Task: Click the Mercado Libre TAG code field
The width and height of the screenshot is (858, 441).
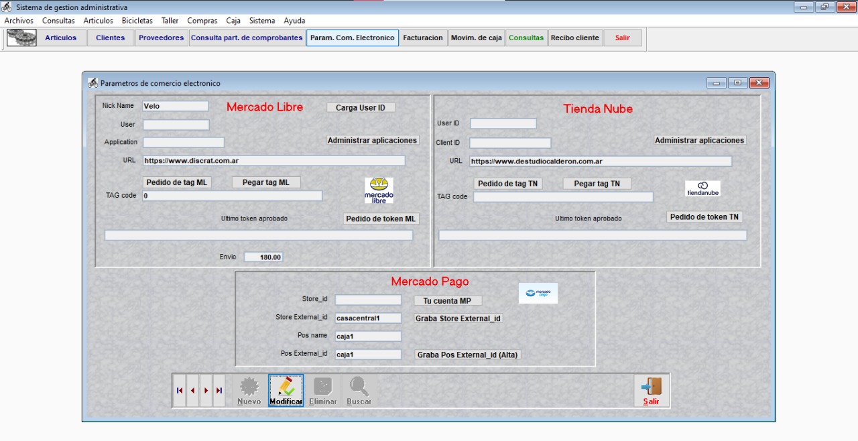Action: 233,196
